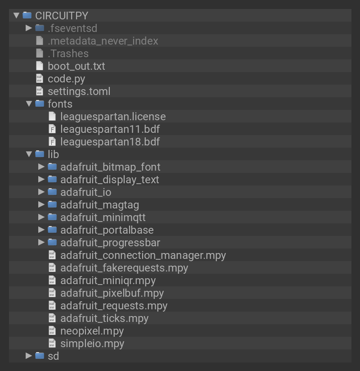Click the adafruit_ticks.mpy file icon
The width and height of the screenshot is (360, 371).
(52, 318)
